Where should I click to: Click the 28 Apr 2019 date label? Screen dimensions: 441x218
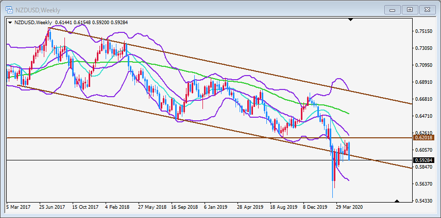coord(250,207)
